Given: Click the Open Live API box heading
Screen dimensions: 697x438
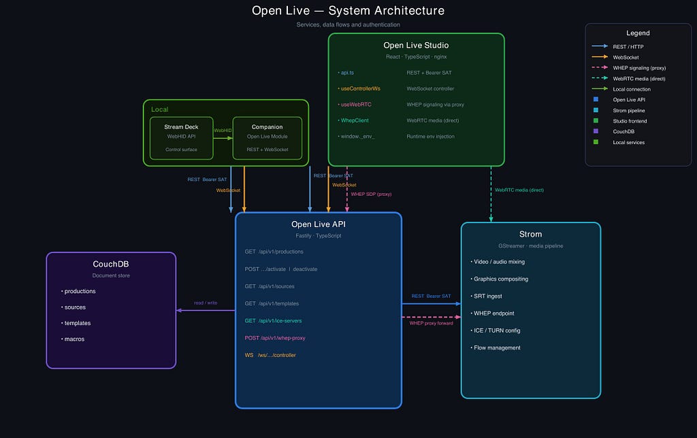Looking at the screenshot, I should click(319, 224).
